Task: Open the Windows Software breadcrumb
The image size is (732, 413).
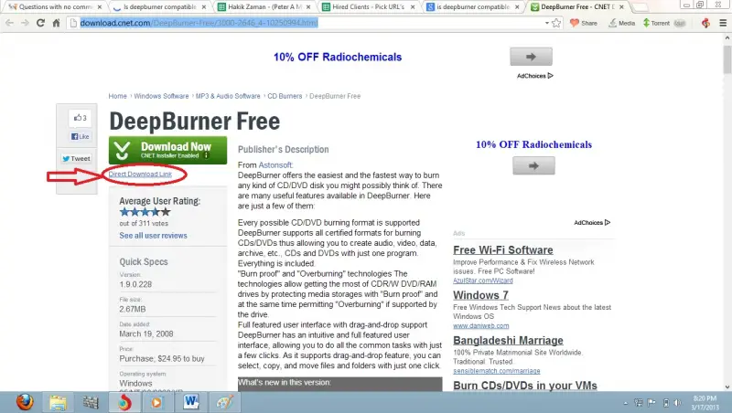Action: 161,96
